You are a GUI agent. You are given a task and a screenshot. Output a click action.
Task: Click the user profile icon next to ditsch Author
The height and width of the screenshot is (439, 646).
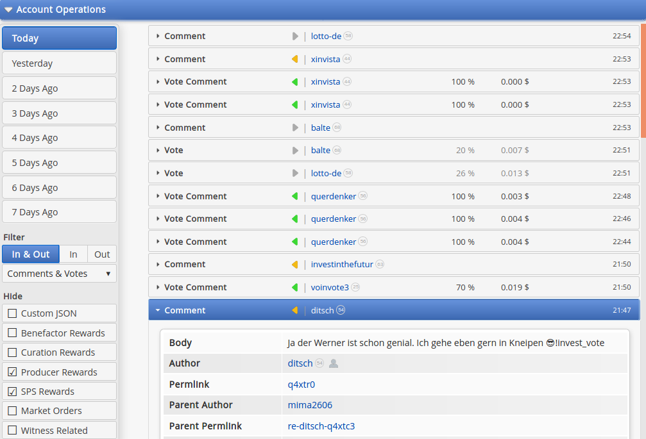(334, 363)
